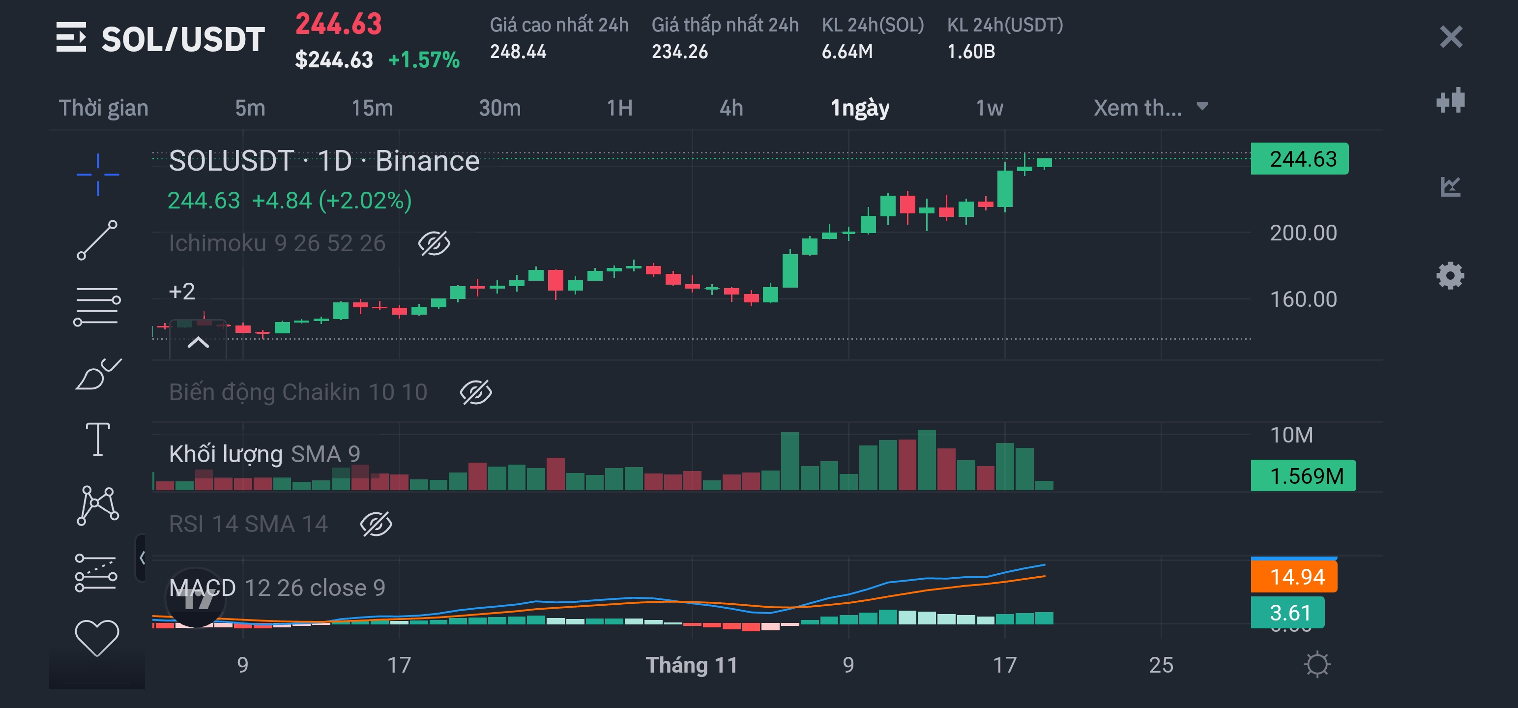Open the chart settings gear
Image resolution: width=1518 pixels, height=708 pixels.
pyautogui.click(x=1450, y=275)
